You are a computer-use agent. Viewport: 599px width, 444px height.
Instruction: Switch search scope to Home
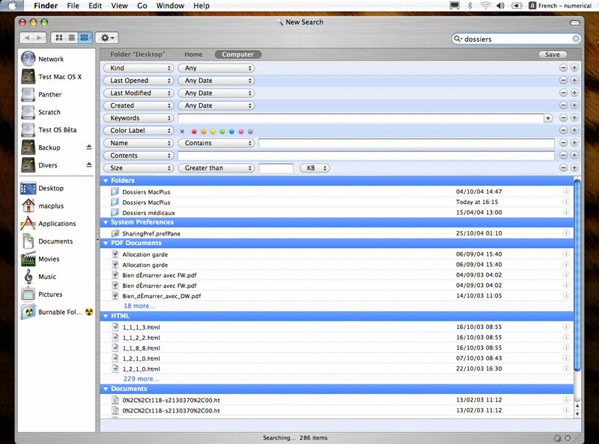tap(193, 54)
